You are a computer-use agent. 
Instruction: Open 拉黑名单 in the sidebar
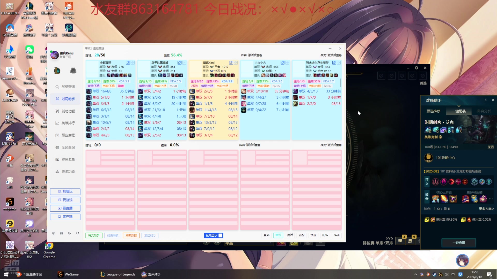click(x=65, y=160)
